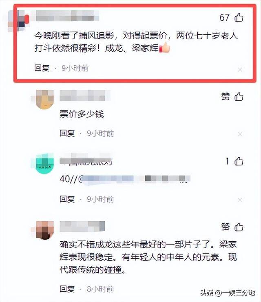
Task: Open the username above 票价多少钱
Action: coord(85,95)
